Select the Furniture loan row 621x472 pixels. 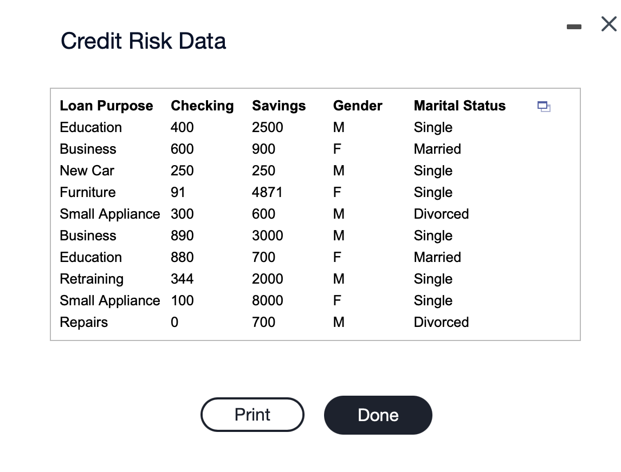point(88,192)
